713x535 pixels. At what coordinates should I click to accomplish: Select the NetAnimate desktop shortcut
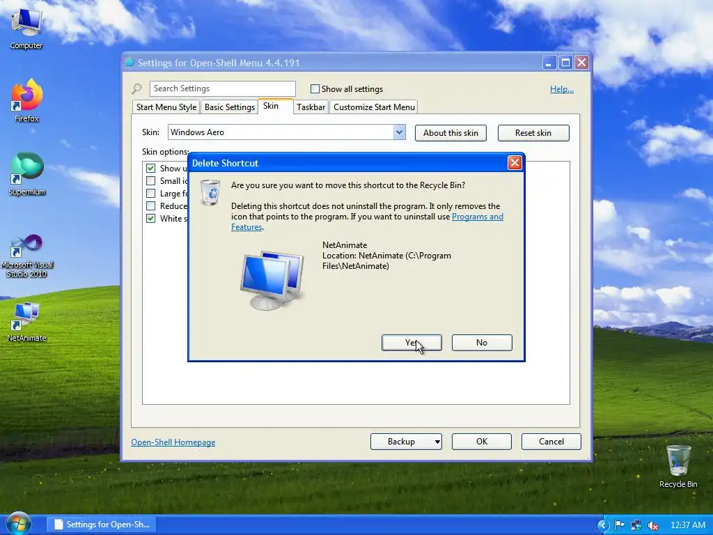pyautogui.click(x=26, y=322)
